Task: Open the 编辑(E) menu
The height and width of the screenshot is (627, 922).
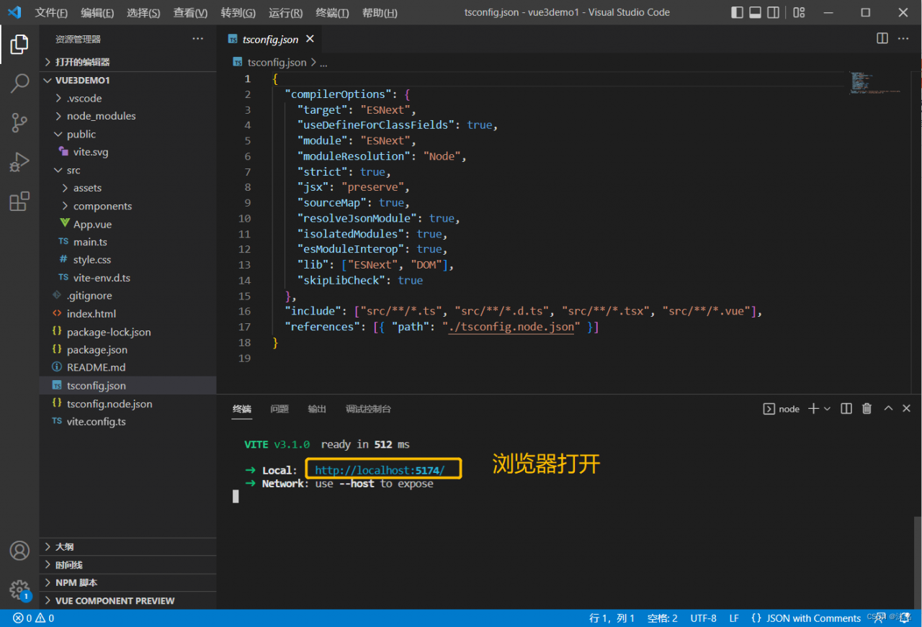Action: (x=97, y=13)
